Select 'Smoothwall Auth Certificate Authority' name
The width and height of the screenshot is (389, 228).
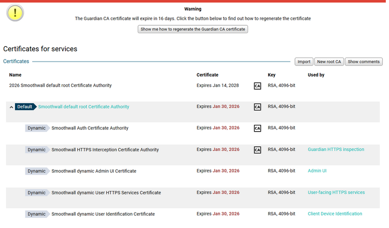(x=90, y=128)
